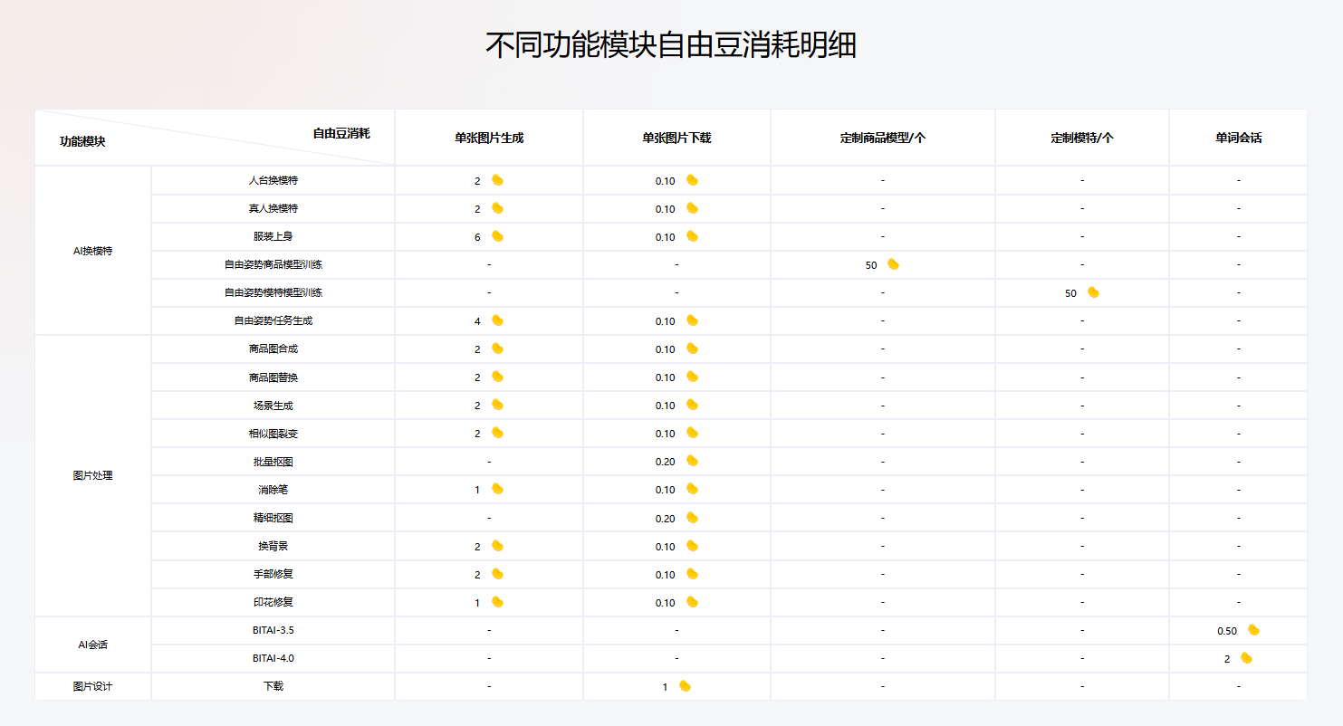Click the value 0.50 in BITAI-3.5 row

[1227, 631]
